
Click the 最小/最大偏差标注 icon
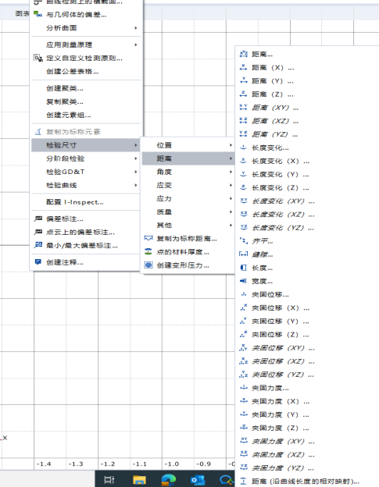[38, 245]
